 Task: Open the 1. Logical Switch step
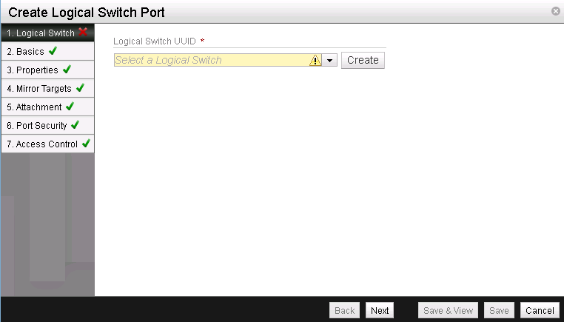coord(40,33)
